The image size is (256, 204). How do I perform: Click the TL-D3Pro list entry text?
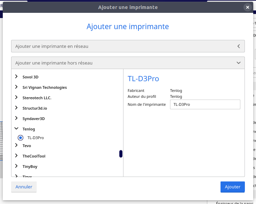(35, 138)
